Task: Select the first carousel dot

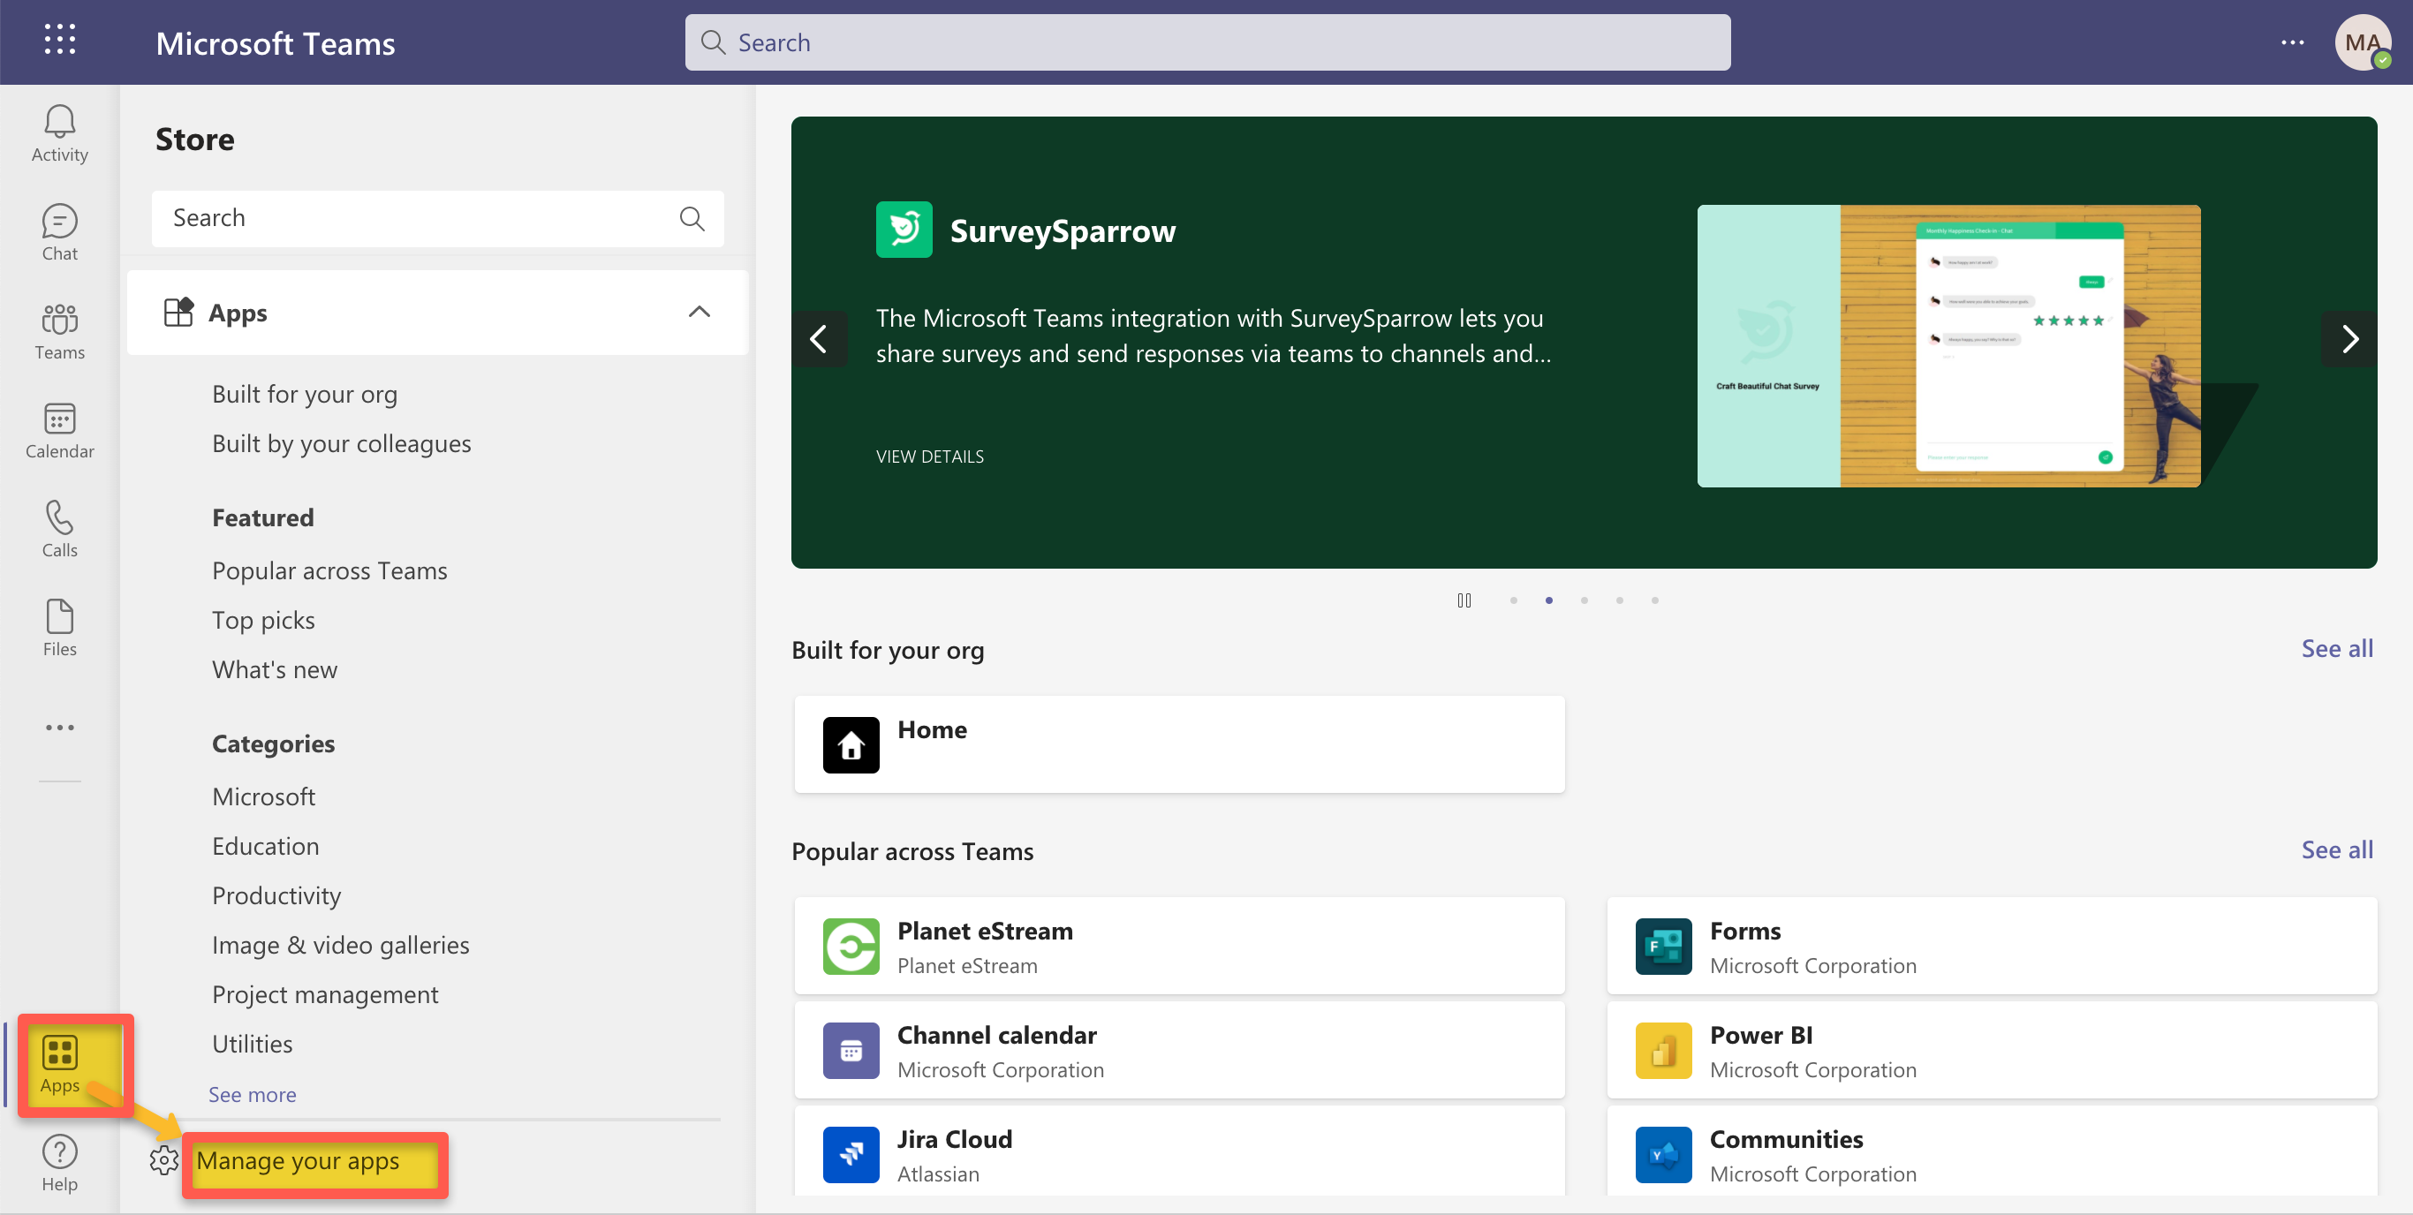Action: [1514, 600]
